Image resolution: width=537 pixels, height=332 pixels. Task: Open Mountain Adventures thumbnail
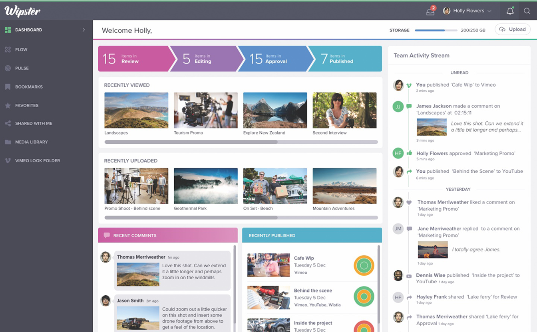click(x=344, y=186)
